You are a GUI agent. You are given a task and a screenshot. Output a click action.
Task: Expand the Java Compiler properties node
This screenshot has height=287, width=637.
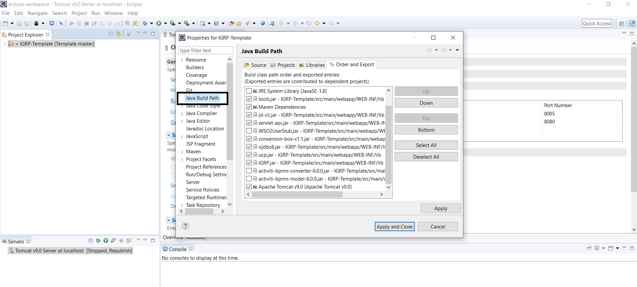point(182,114)
